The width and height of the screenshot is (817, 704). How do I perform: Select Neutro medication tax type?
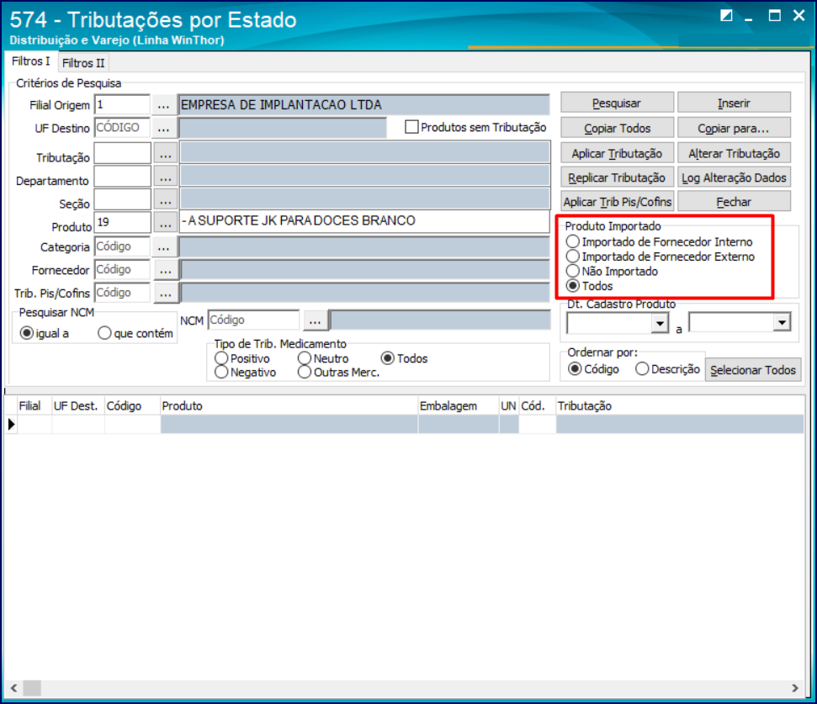(305, 358)
